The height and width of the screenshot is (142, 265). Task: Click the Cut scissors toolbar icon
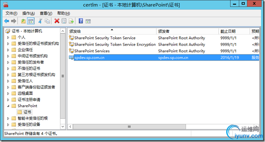(x=40, y=21)
